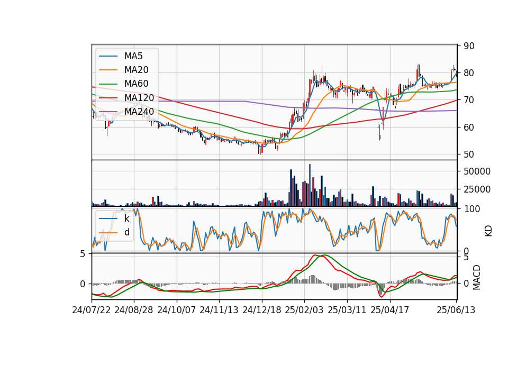
Task: Click the orange MA20 legend line swatch
Action: pyautogui.click(x=108, y=70)
